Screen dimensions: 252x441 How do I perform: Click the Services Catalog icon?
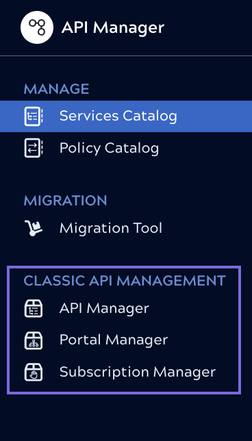[34, 116]
